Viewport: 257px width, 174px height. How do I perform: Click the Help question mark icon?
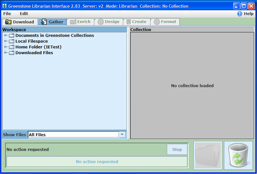point(239,14)
